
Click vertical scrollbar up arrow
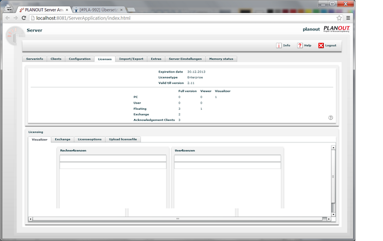[x=333, y=148]
